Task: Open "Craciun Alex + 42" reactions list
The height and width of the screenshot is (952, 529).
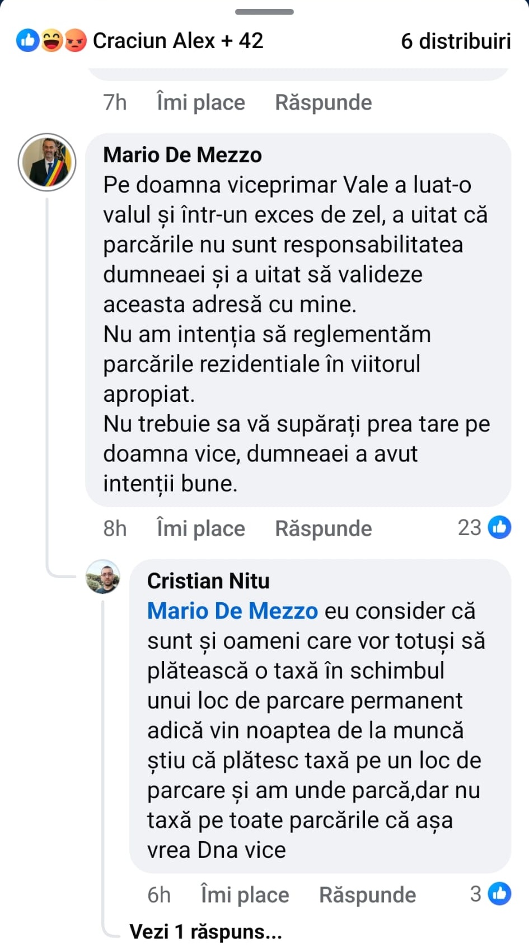Action: pos(177,41)
